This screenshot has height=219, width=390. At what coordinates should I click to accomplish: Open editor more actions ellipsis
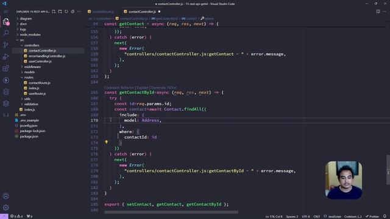pyautogui.click(x=385, y=12)
